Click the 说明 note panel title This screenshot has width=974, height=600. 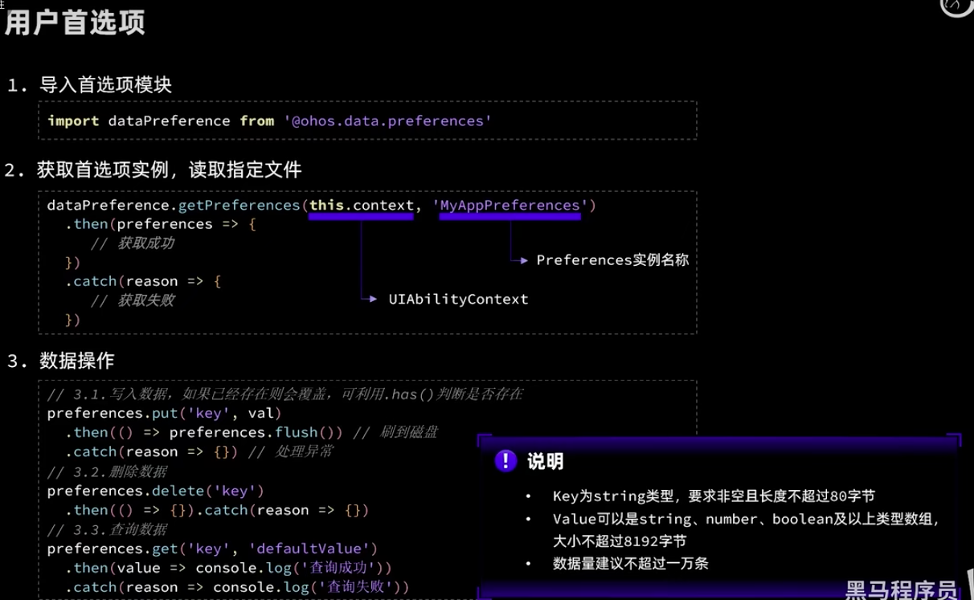pos(545,461)
